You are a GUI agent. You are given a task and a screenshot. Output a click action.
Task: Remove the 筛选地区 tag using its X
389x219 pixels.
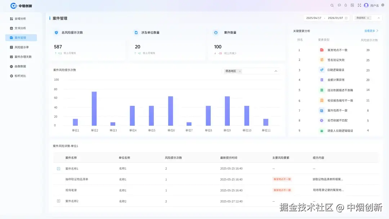[x=368, y=18]
